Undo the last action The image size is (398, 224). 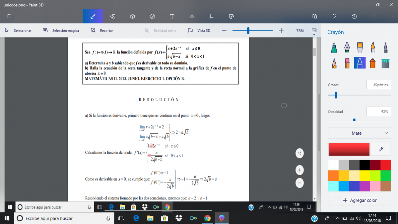pyautogui.click(x=334, y=16)
